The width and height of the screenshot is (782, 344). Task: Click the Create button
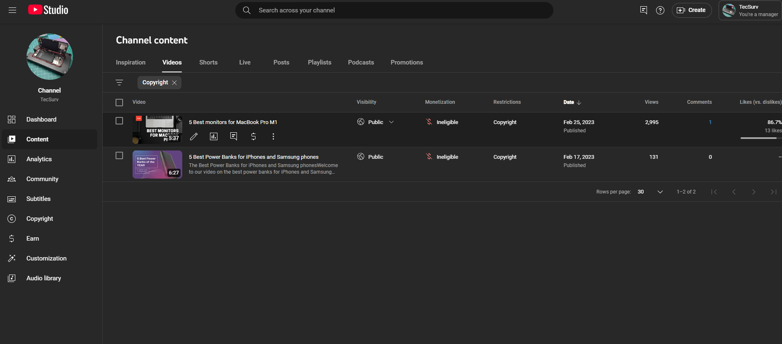692,10
